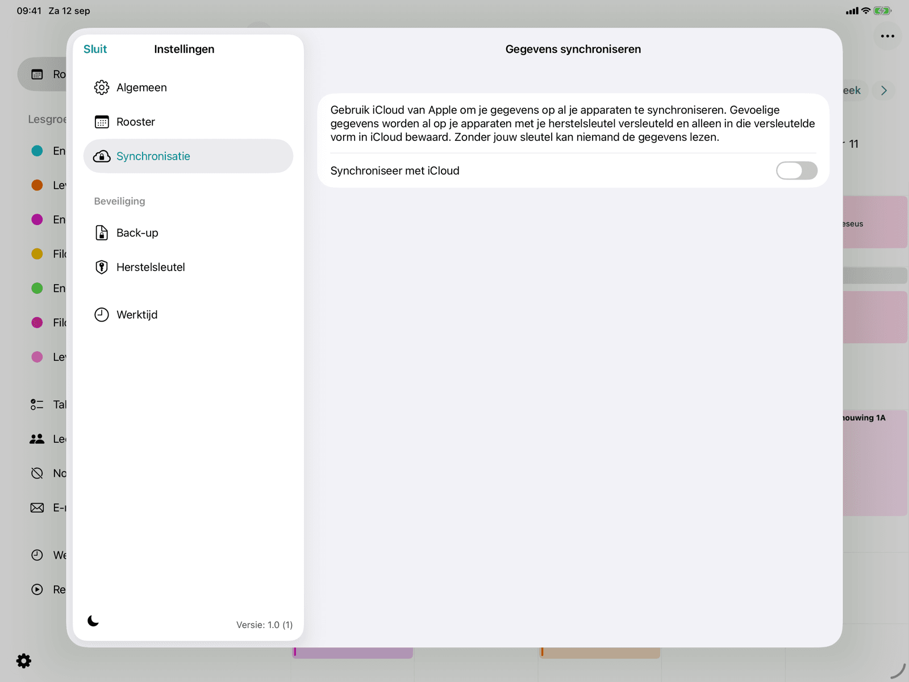Tap the Synchronisatie cloud lock icon
The image size is (909, 682).
(102, 156)
